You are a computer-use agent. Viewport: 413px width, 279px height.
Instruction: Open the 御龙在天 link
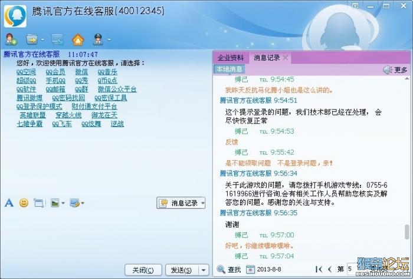click(104, 115)
